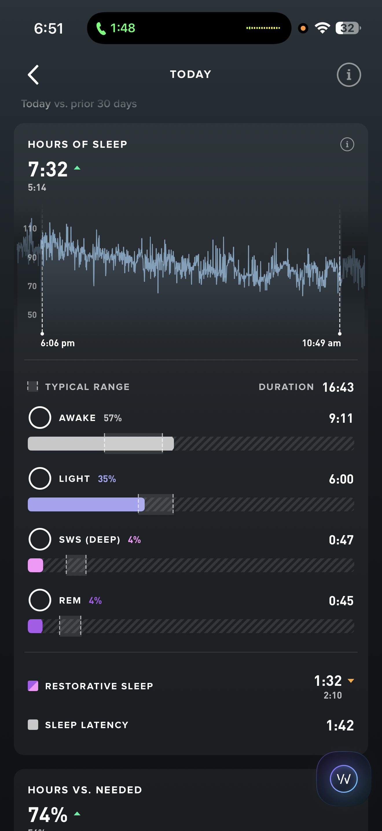Viewport: 382px width, 831px height.
Task: Tap the purple Light sleep progress bar
Action: 86,504
